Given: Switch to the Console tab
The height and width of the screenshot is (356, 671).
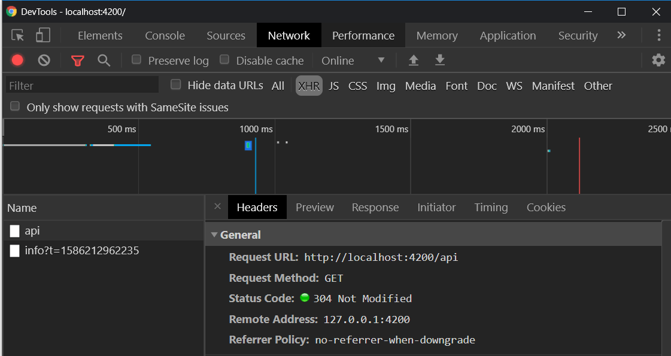Looking at the screenshot, I should coord(165,36).
